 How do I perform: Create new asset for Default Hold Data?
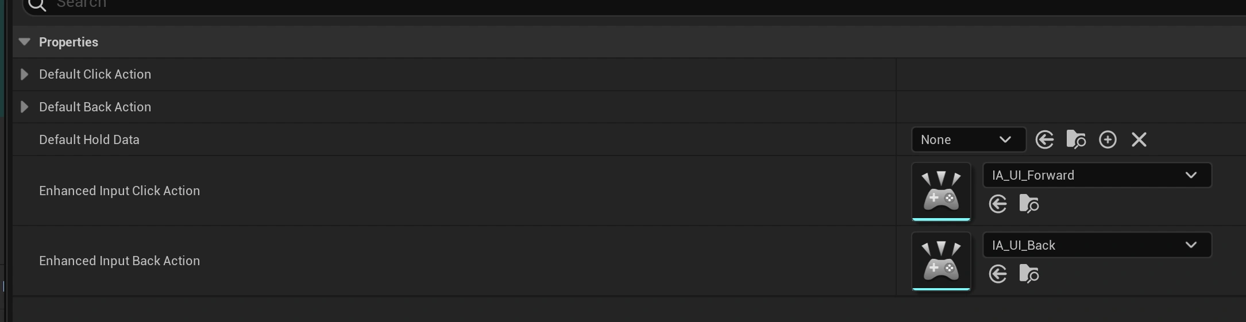(x=1108, y=139)
